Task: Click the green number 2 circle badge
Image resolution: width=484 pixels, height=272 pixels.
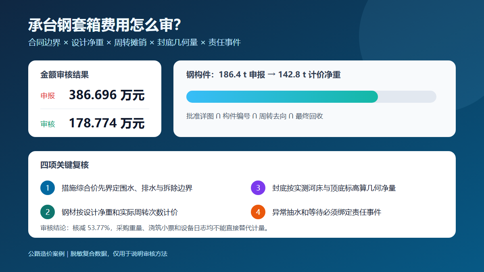Action: [x=47, y=212]
